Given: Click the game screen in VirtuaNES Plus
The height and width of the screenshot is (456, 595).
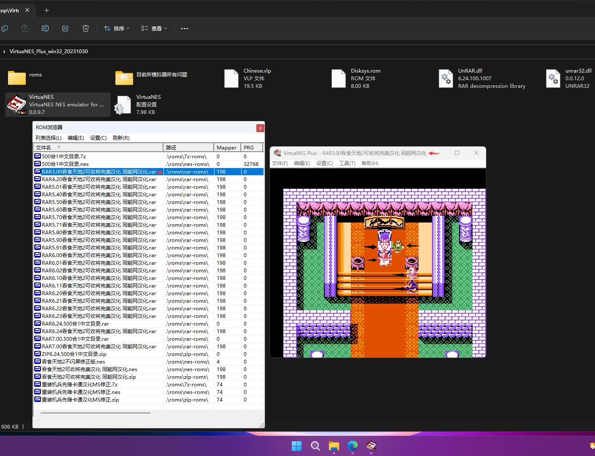Looking at the screenshot, I should tap(378, 263).
